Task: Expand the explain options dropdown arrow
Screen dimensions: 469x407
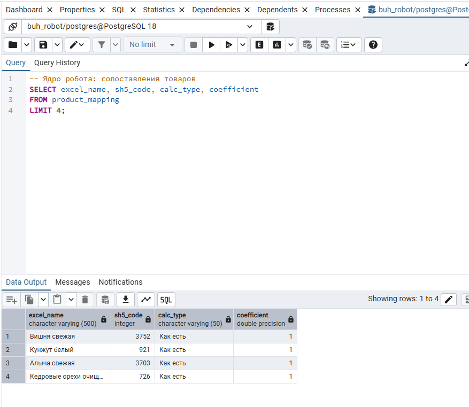Action: point(291,45)
